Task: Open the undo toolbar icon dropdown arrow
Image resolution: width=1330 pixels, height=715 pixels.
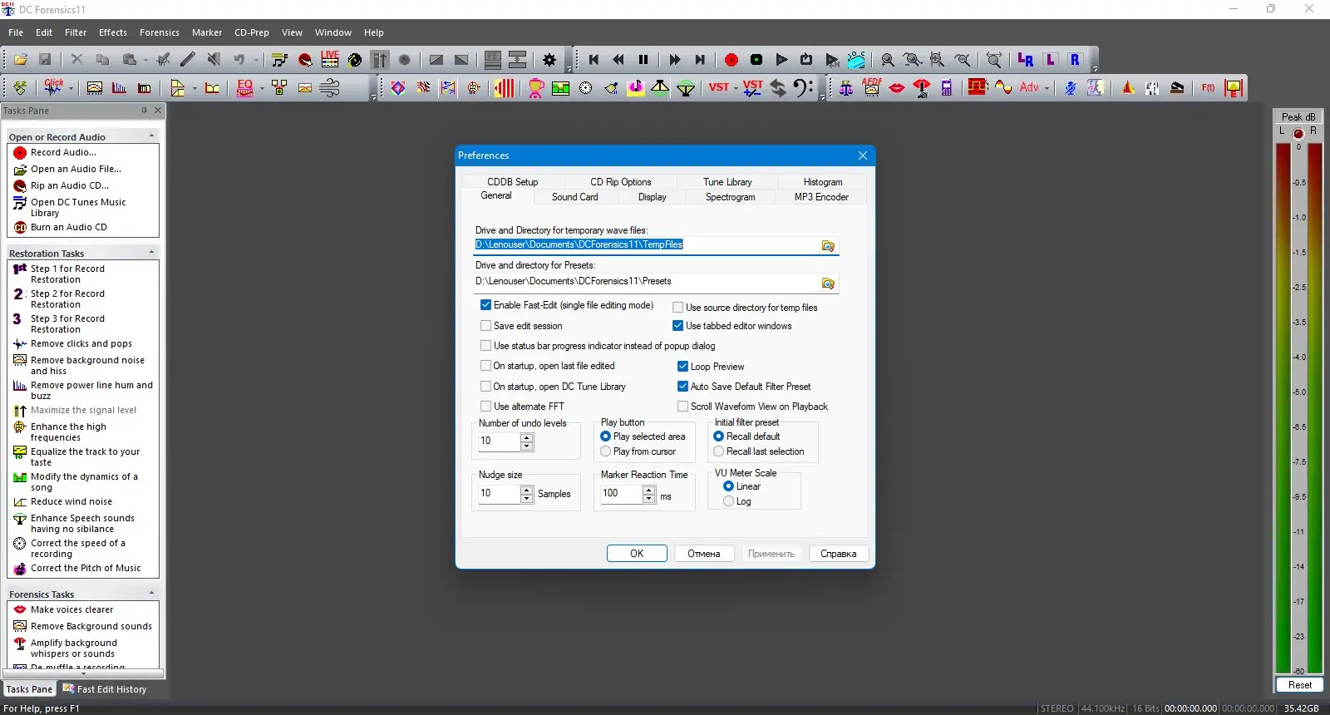Action: 255,60
